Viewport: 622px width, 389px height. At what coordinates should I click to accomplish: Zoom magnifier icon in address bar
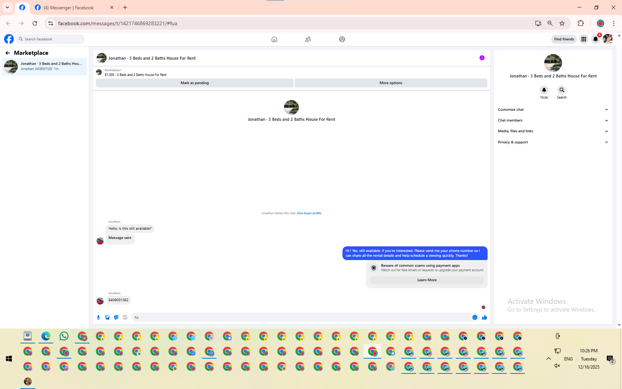(x=550, y=23)
